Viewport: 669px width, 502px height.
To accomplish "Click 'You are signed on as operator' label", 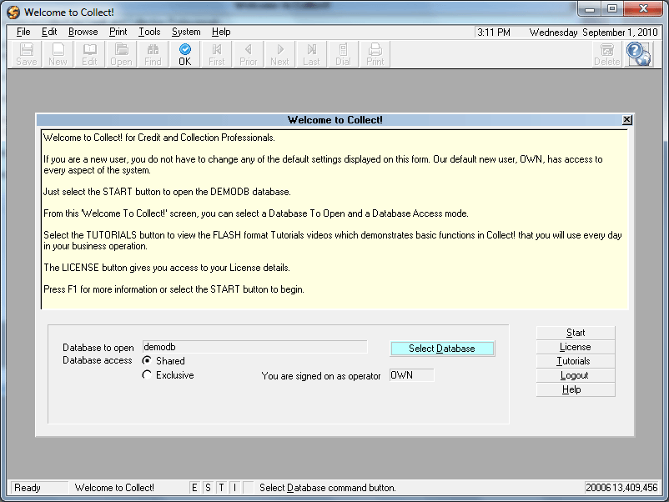I will pyautogui.click(x=321, y=376).
